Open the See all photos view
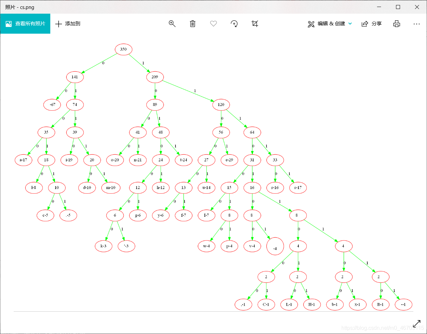 click(x=25, y=24)
